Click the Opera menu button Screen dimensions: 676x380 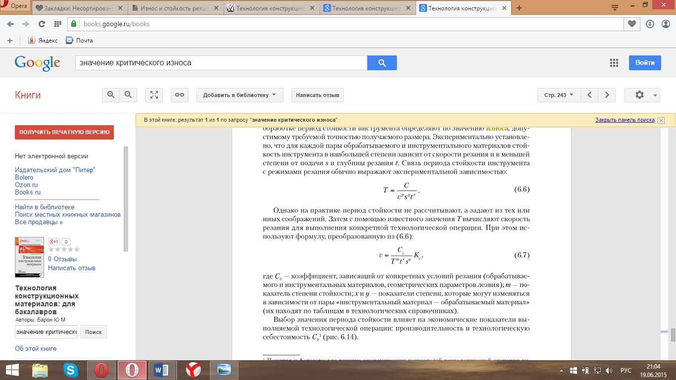[x=16, y=6]
